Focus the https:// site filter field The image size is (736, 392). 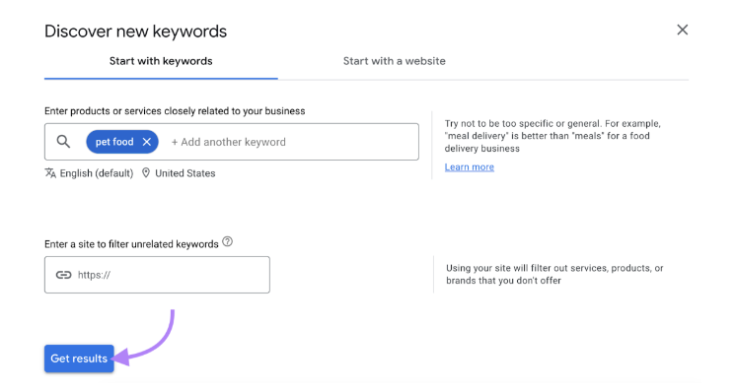(157, 275)
